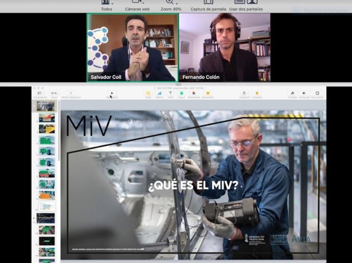The width and height of the screenshot is (352, 263).
Task: Click the AVIA logo on the slide
Action: (290, 240)
